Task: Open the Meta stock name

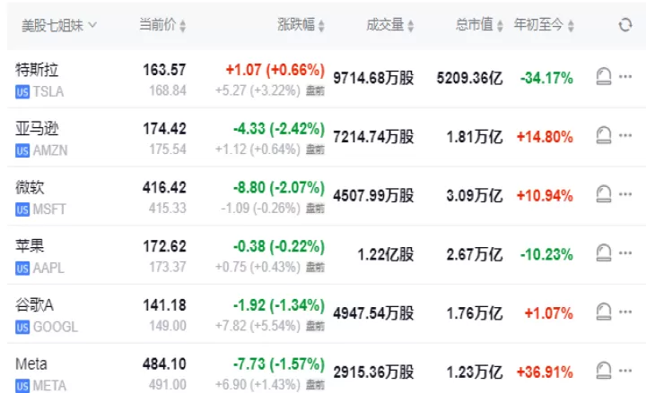Action: (x=31, y=363)
